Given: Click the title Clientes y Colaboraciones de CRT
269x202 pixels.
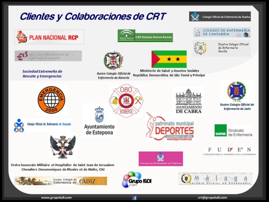Looking at the screenshot, I should click(93, 16).
